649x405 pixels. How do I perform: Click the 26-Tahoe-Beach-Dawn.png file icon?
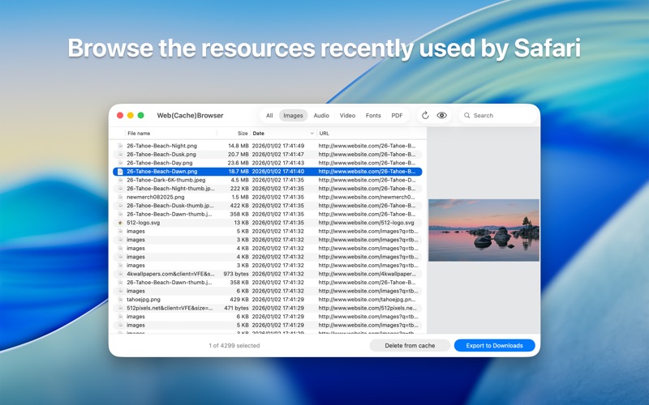coord(120,171)
